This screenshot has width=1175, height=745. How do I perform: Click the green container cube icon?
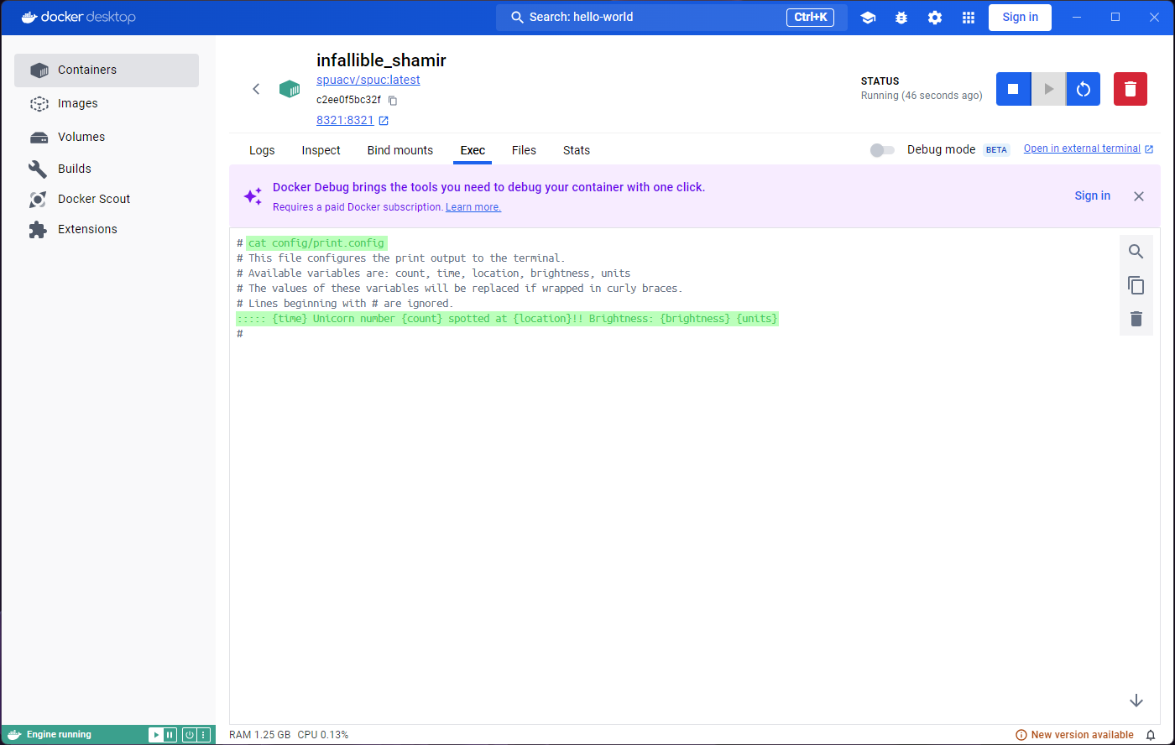point(290,89)
